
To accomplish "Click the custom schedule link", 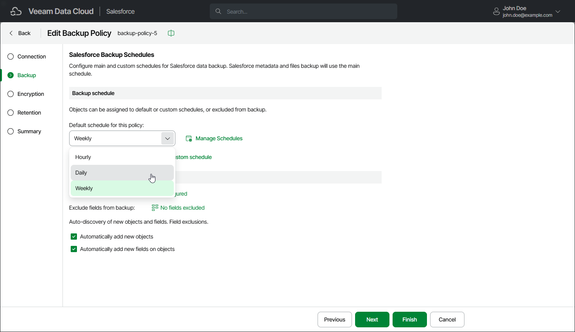I will point(194,157).
